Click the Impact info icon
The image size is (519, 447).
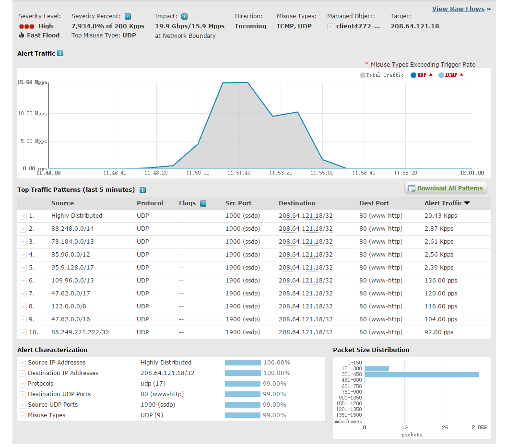(185, 16)
